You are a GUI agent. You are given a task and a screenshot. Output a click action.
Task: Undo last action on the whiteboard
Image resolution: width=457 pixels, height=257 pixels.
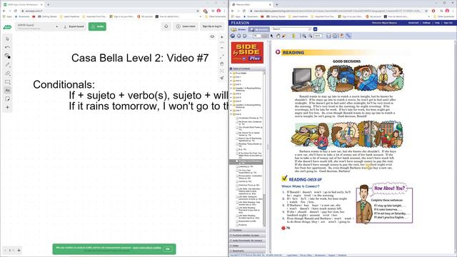tap(8, 47)
